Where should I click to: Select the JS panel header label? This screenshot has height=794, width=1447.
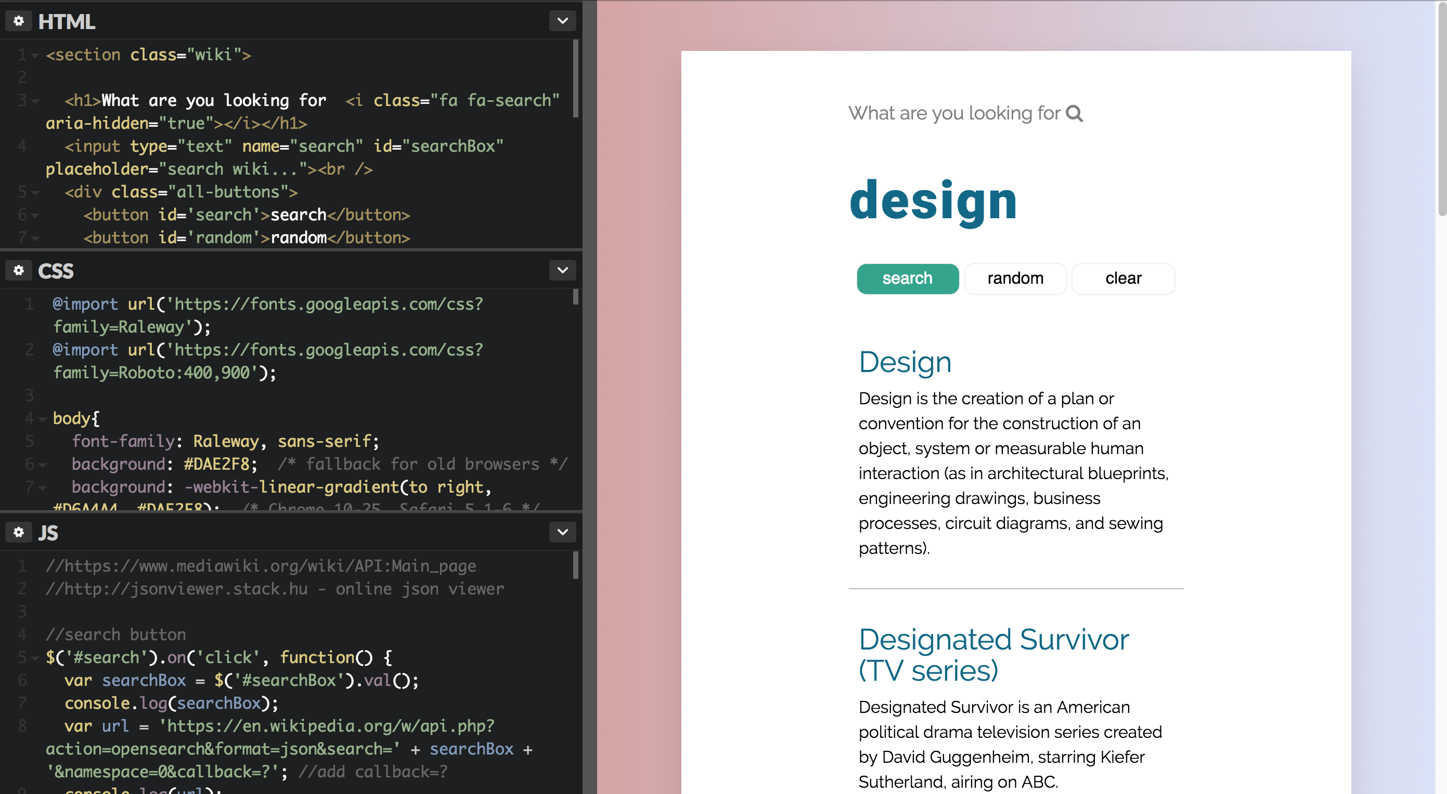click(x=47, y=533)
